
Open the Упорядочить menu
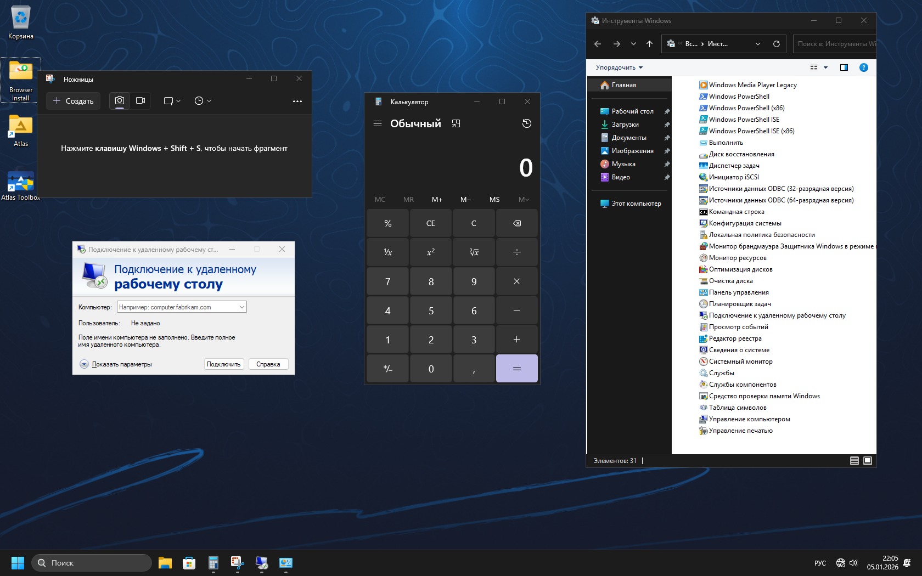(619, 67)
